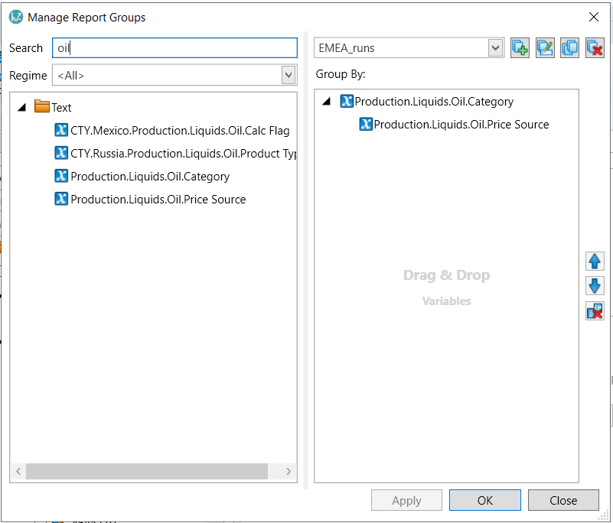Click into the Search text field

174,48
